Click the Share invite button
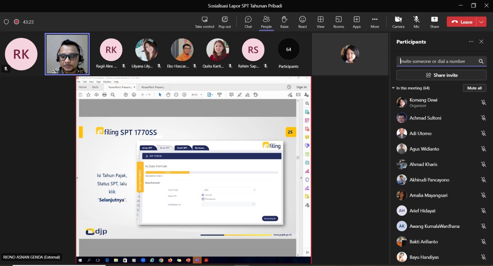Viewport: 493px width, 266px height. point(441,75)
